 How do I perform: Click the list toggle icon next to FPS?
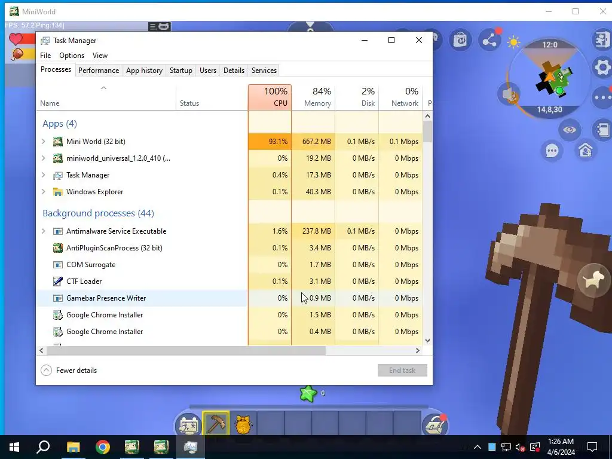coord(159,26)
